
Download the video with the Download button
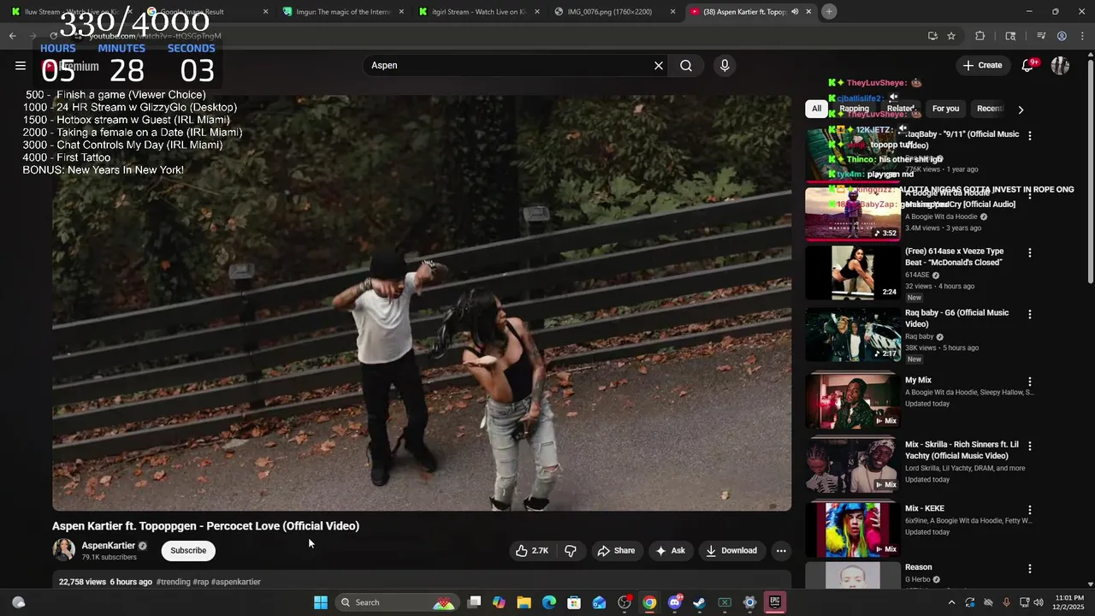click(731, 551)
